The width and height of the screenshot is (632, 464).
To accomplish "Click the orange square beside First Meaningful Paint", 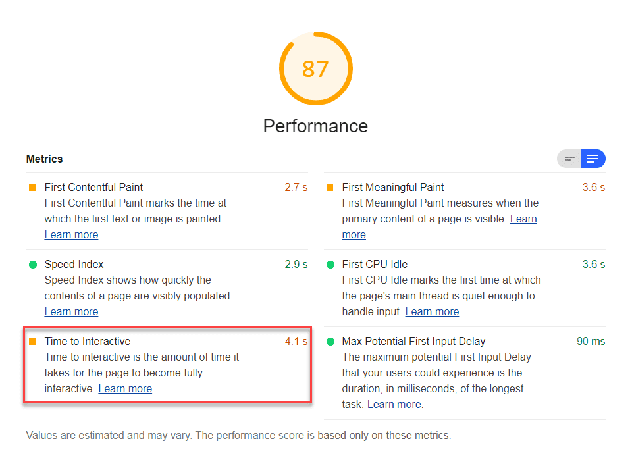I will coord(330,188).
